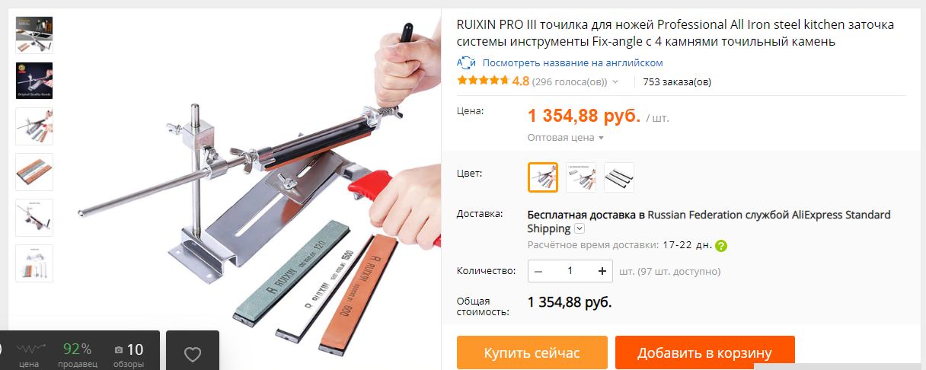Decrease quantity with minus button

539,271
